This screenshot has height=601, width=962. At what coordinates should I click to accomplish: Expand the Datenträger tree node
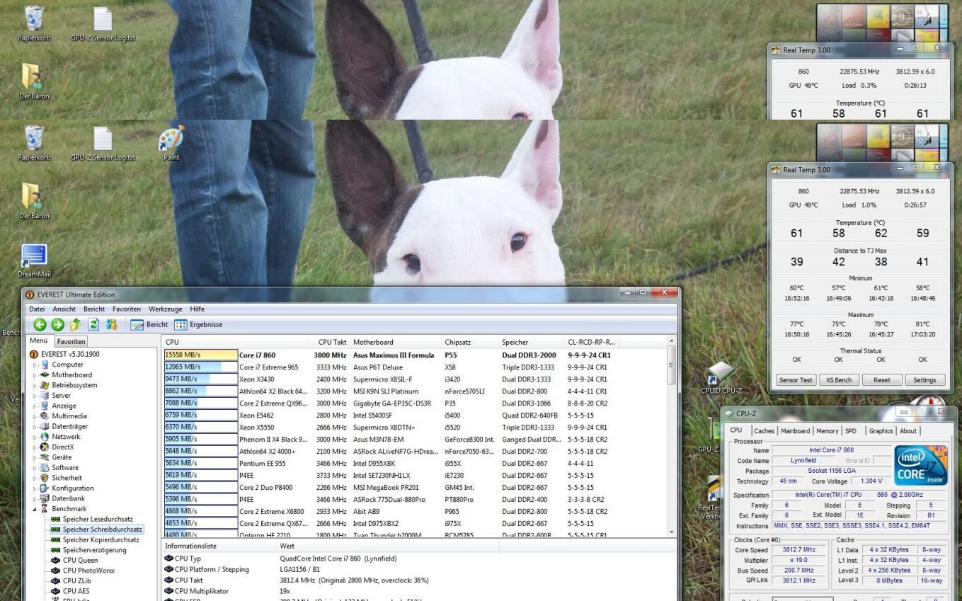(35, 427)
